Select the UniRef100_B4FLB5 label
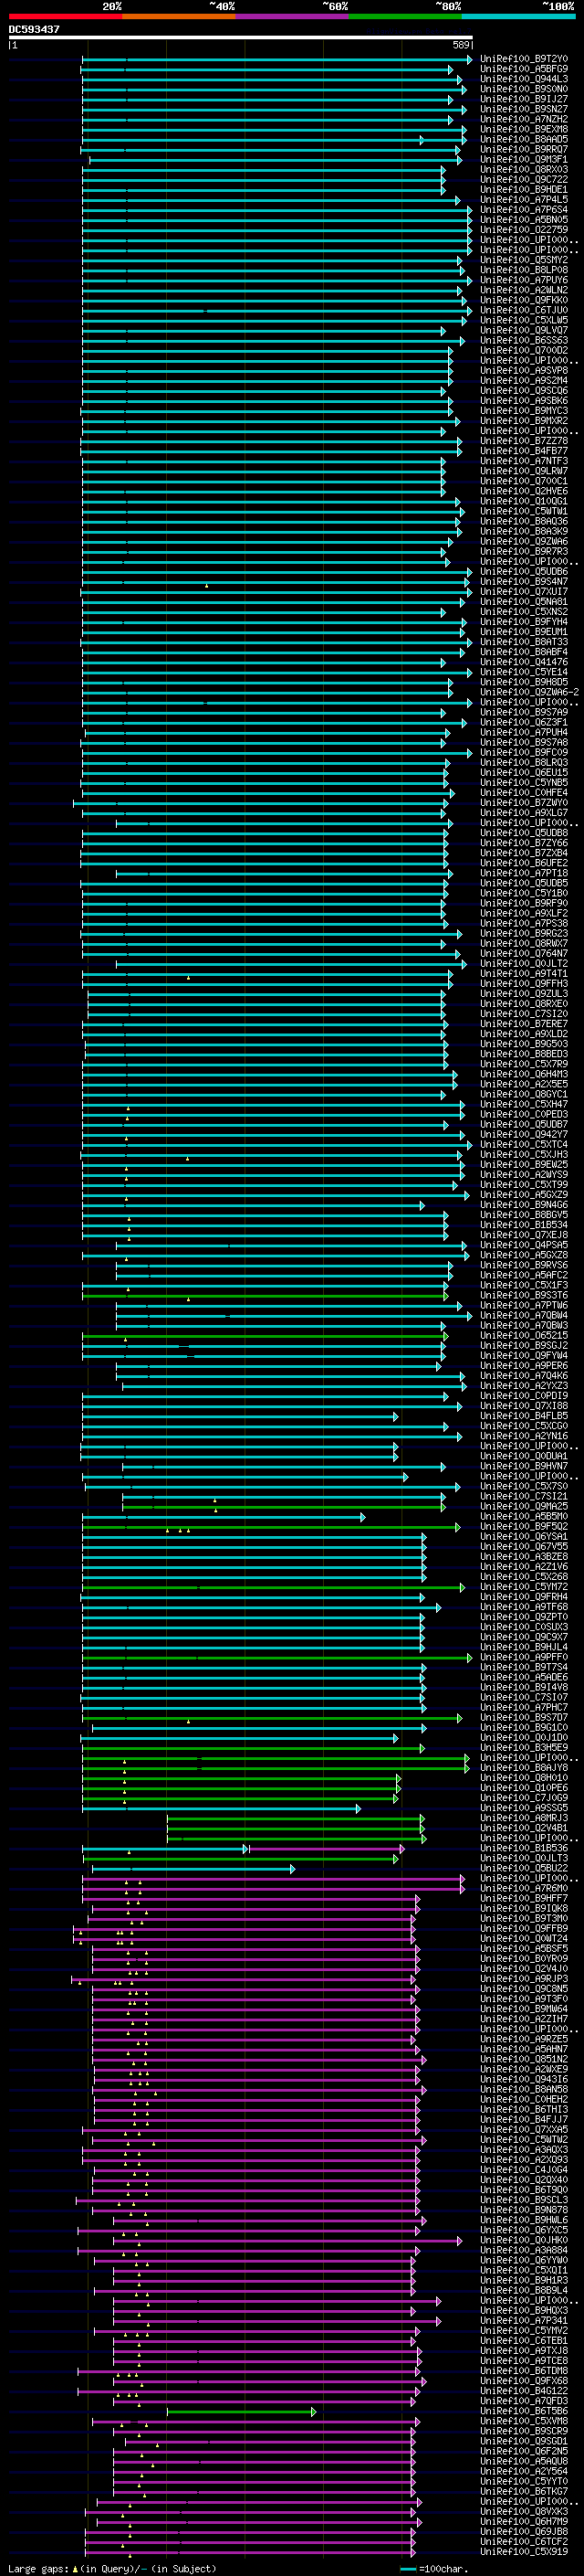The height and width of the screenshot is (2576, 584). [524, 1416]
